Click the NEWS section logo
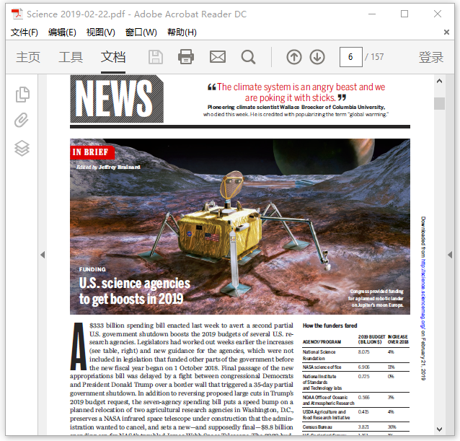This screenshot has height=441, width=460. click(x=117, y=99)
